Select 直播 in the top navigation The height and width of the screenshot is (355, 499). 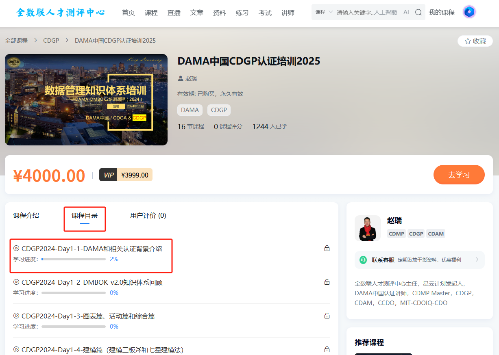coord(174,13)
